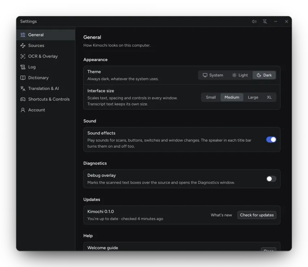Select the Dark theme option
Image resolution: width=308 pixels, height=267 pixels.
coord(264,75)
